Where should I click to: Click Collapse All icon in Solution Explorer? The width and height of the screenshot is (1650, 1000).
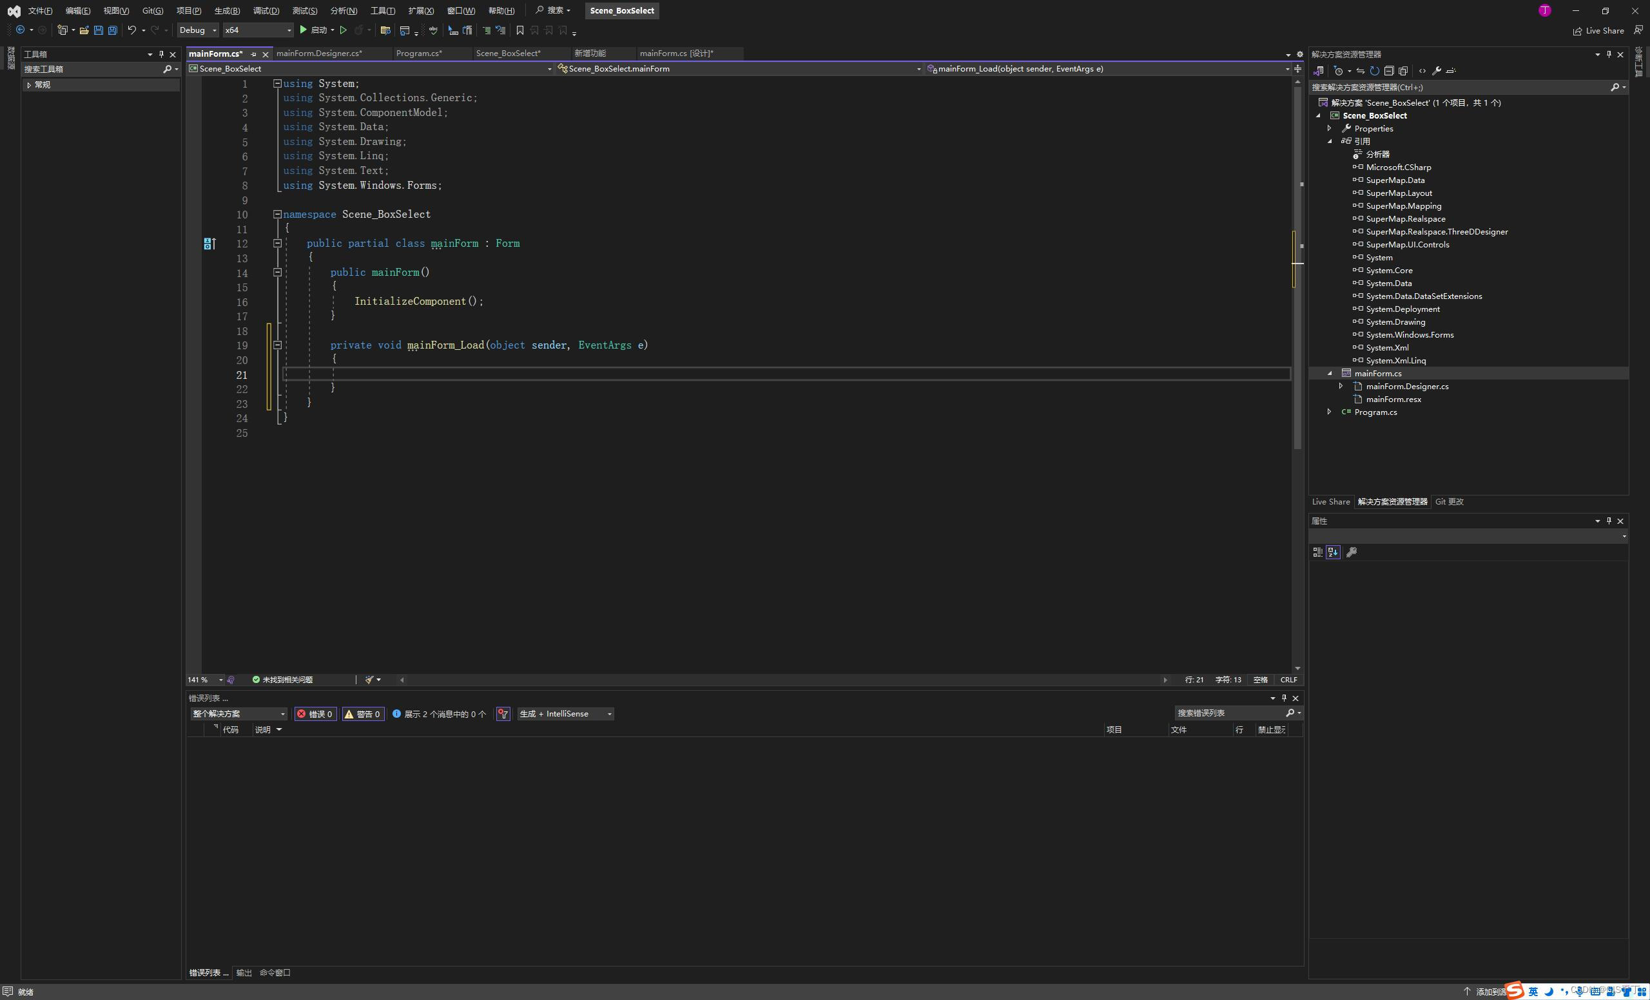[1389, 71]
